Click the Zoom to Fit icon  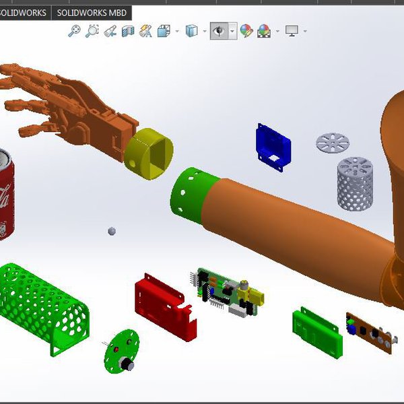[x=75, y=31]
